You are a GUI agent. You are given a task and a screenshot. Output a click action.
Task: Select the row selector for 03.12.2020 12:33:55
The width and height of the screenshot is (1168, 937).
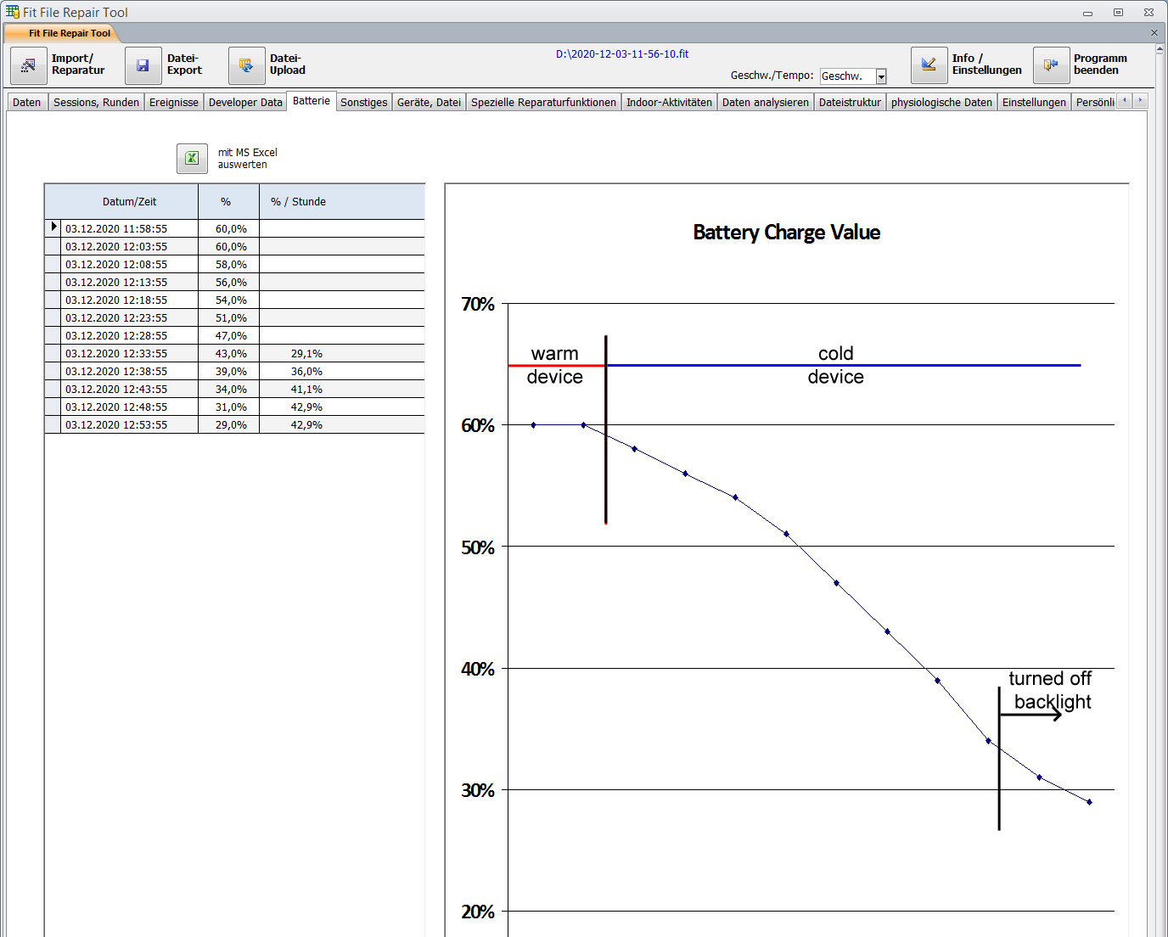point(53,353)
